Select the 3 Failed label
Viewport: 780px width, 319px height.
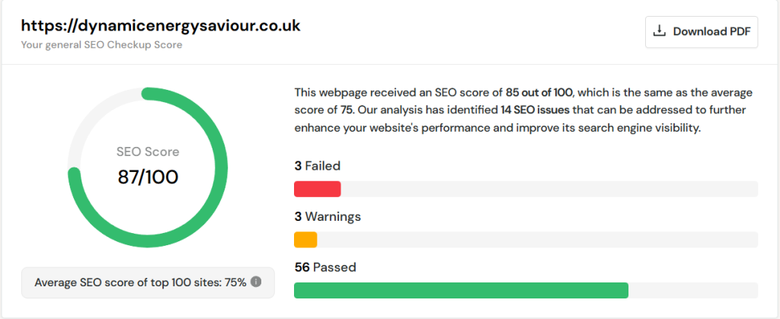(x=318, y=166)
